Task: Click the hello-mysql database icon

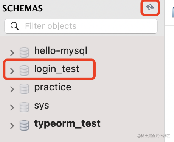Action: point(24,52)
